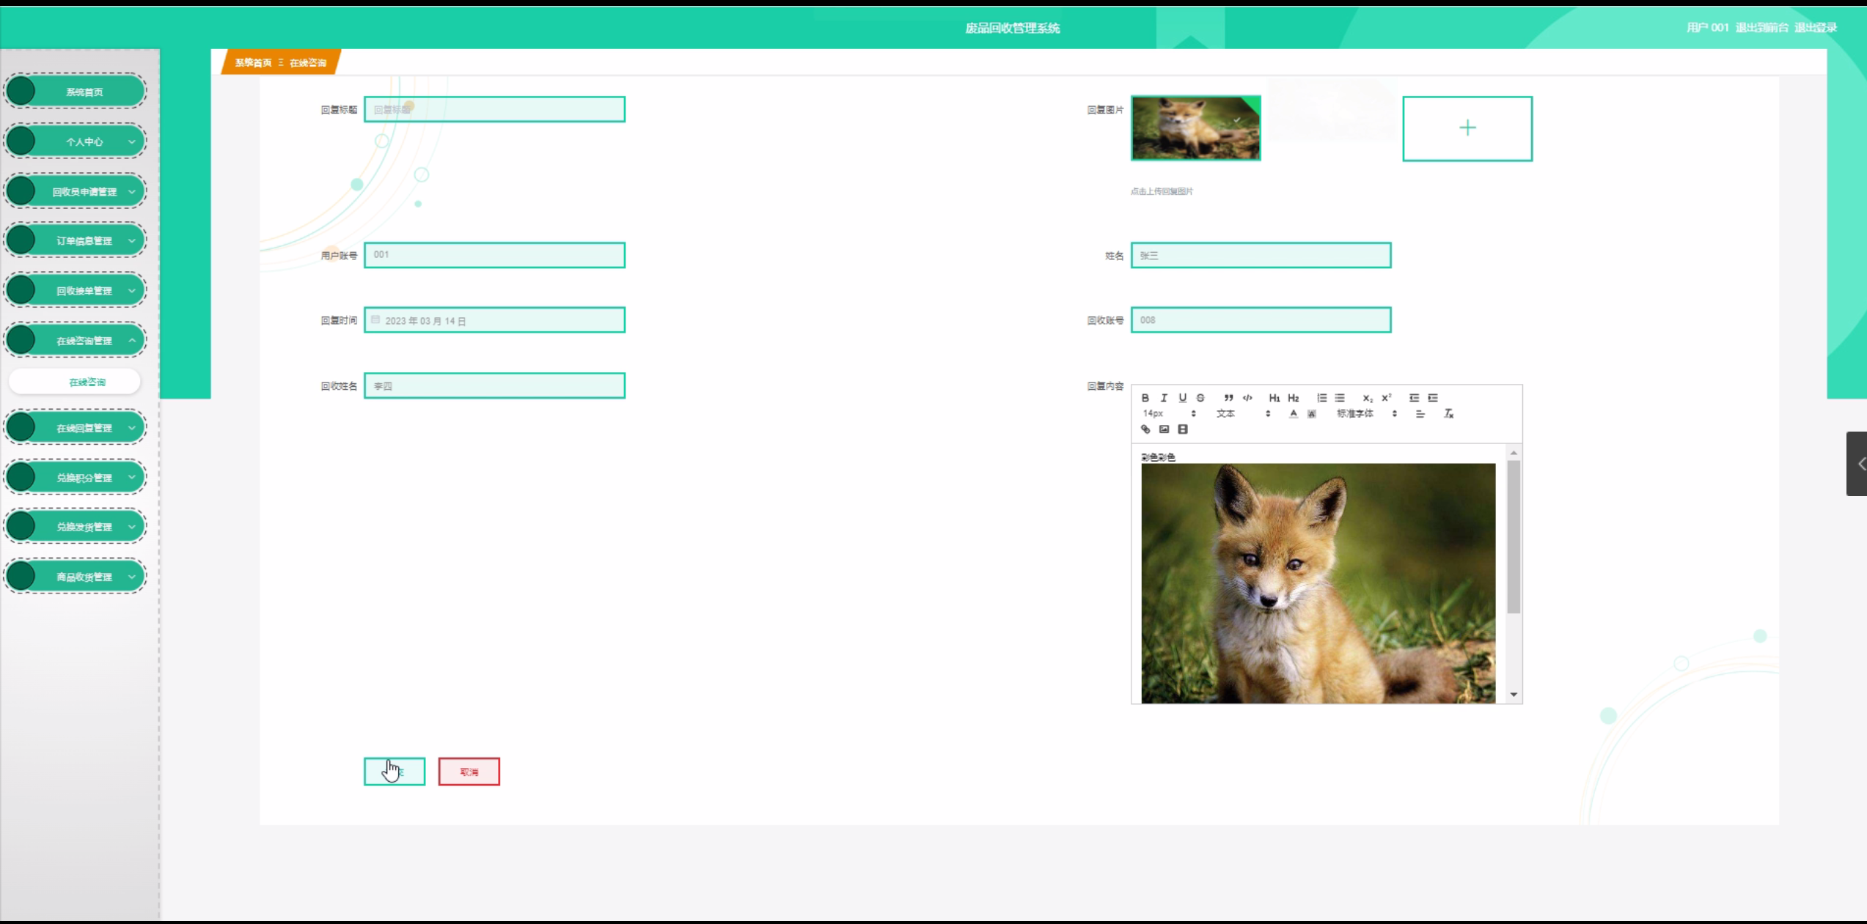Toggle bold formatting in the editor
The width and height of the screenshot is (1867, 924).
pos(1145,398)
